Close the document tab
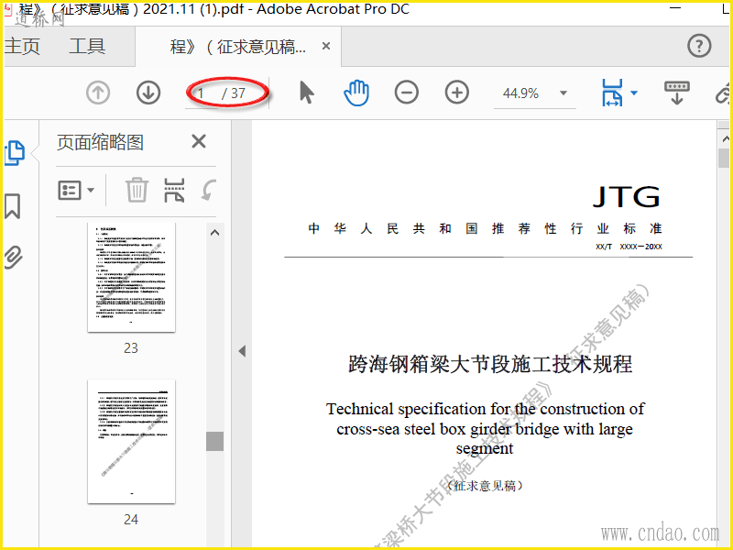This screenshot has width=733, height=550. 326,46
